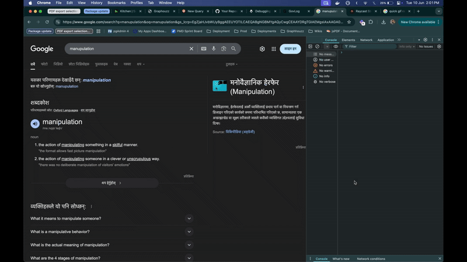Click the show more definitions button
The image size is (467, 262).
[111, 183]
